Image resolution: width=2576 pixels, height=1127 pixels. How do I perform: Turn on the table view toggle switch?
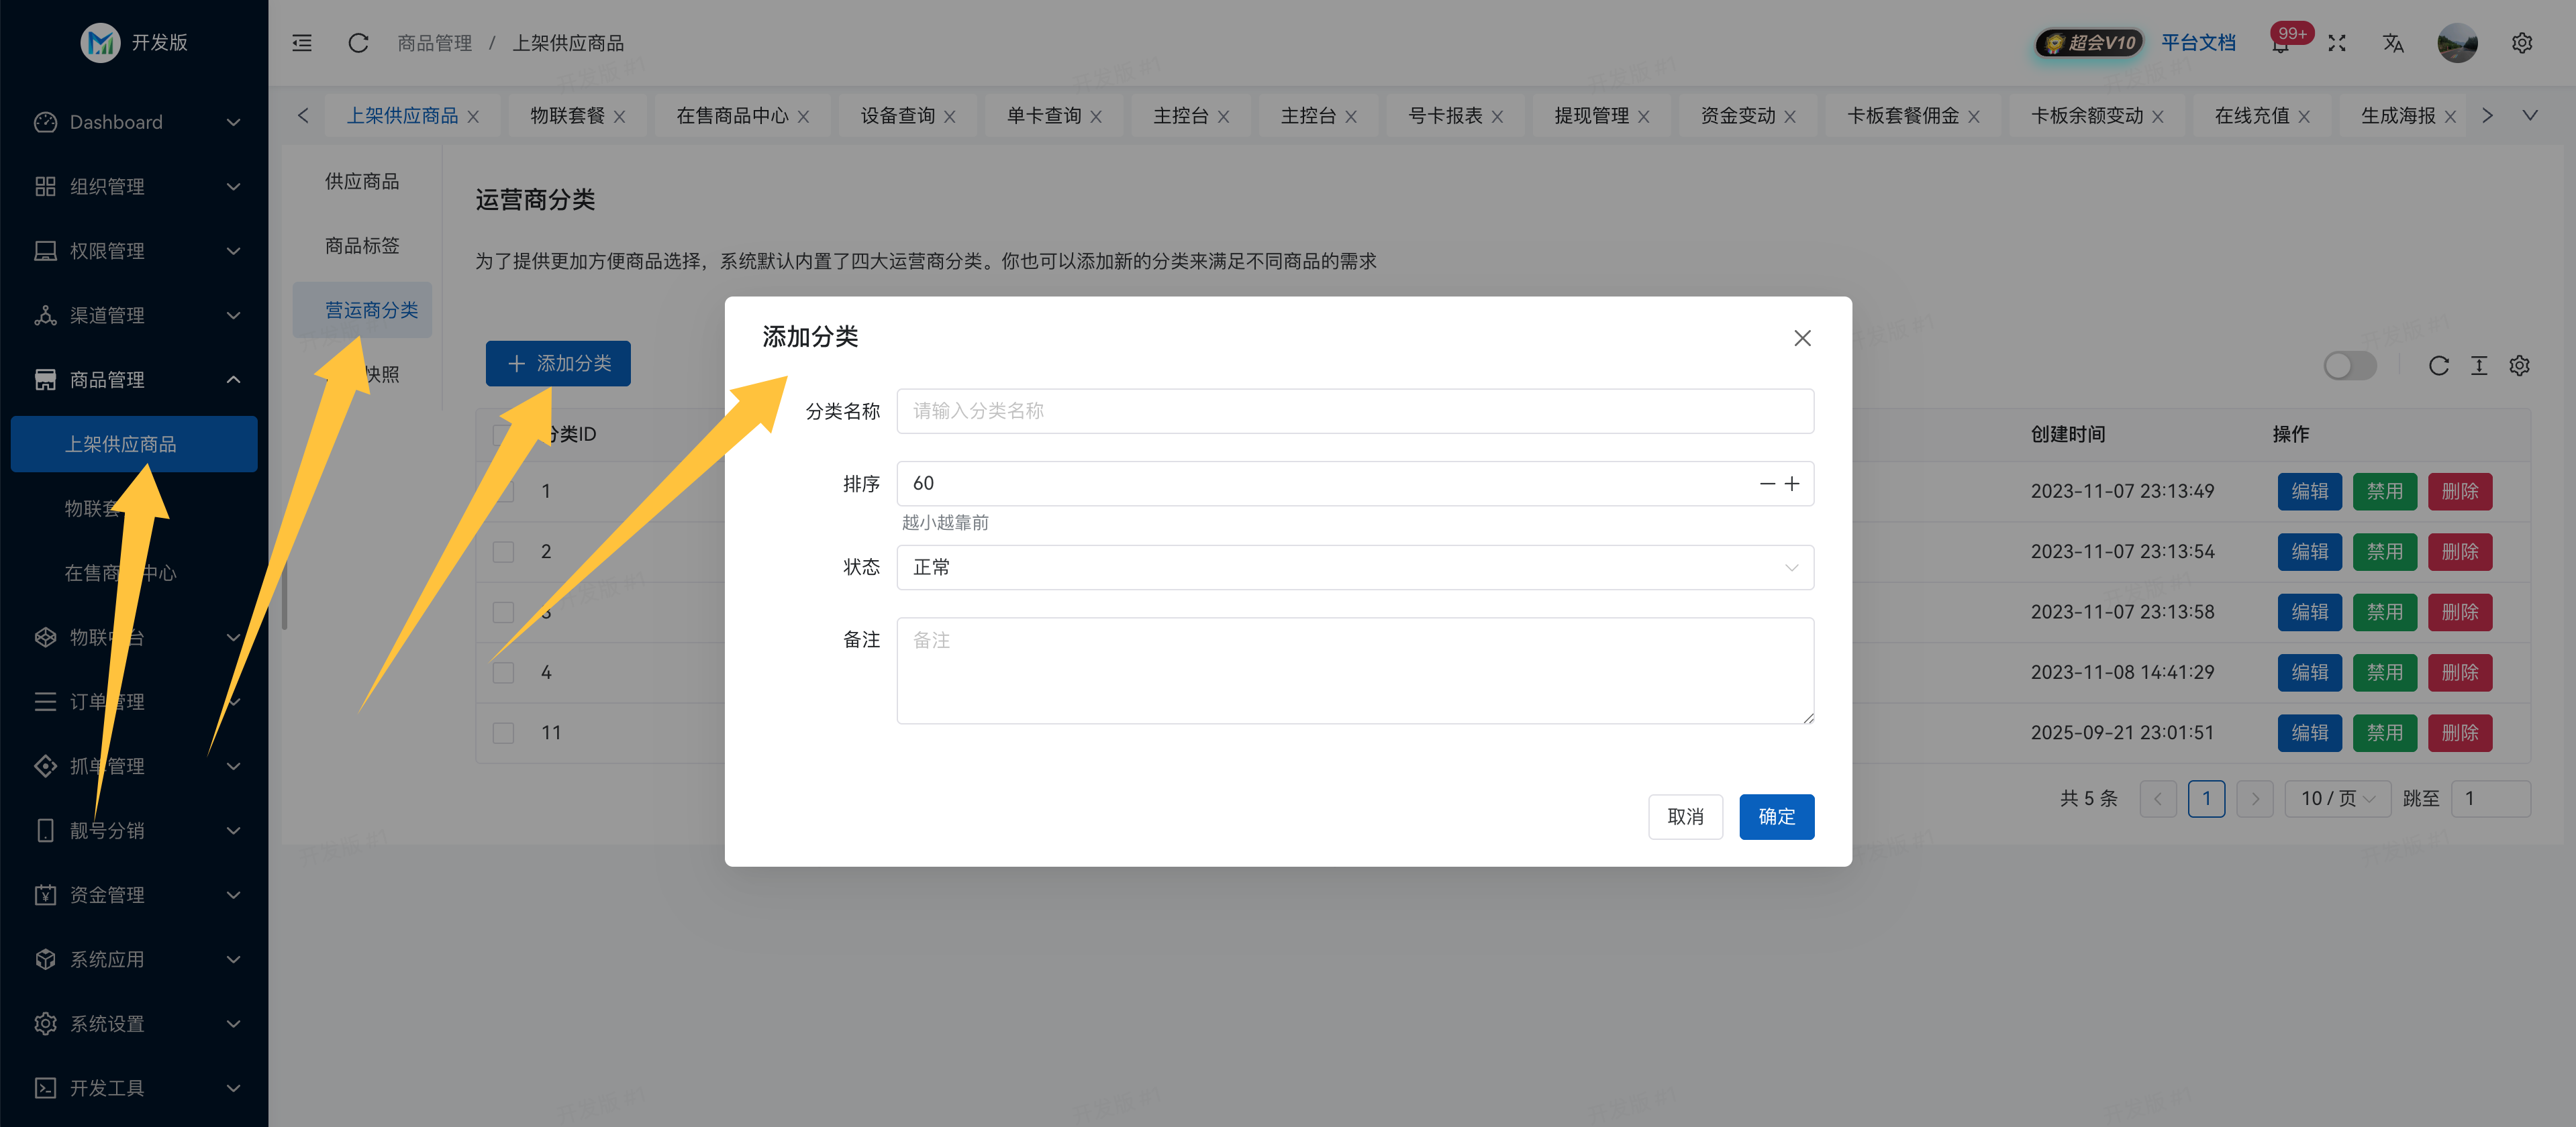point(2349,366)
